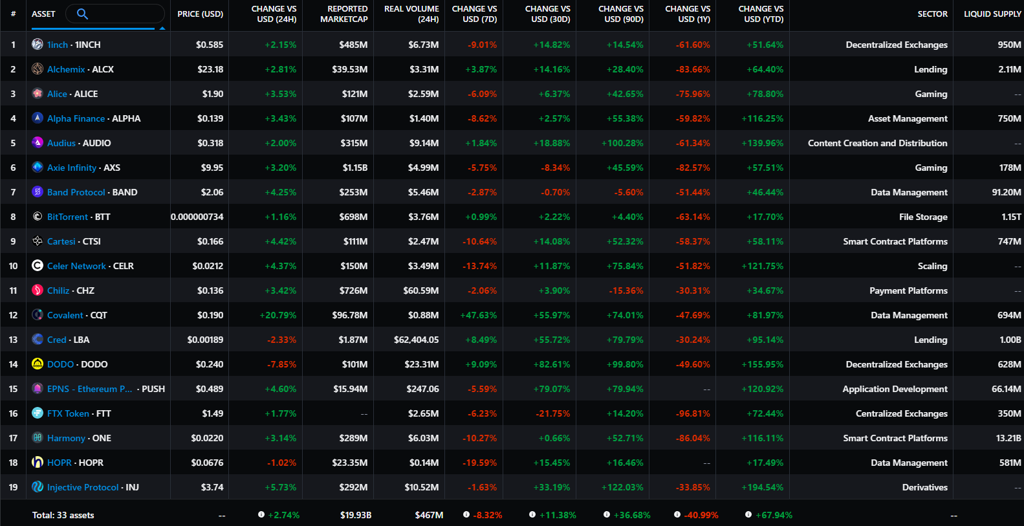Open the Covalent asset link
The image size is (1024, 526).
[65, 315]
